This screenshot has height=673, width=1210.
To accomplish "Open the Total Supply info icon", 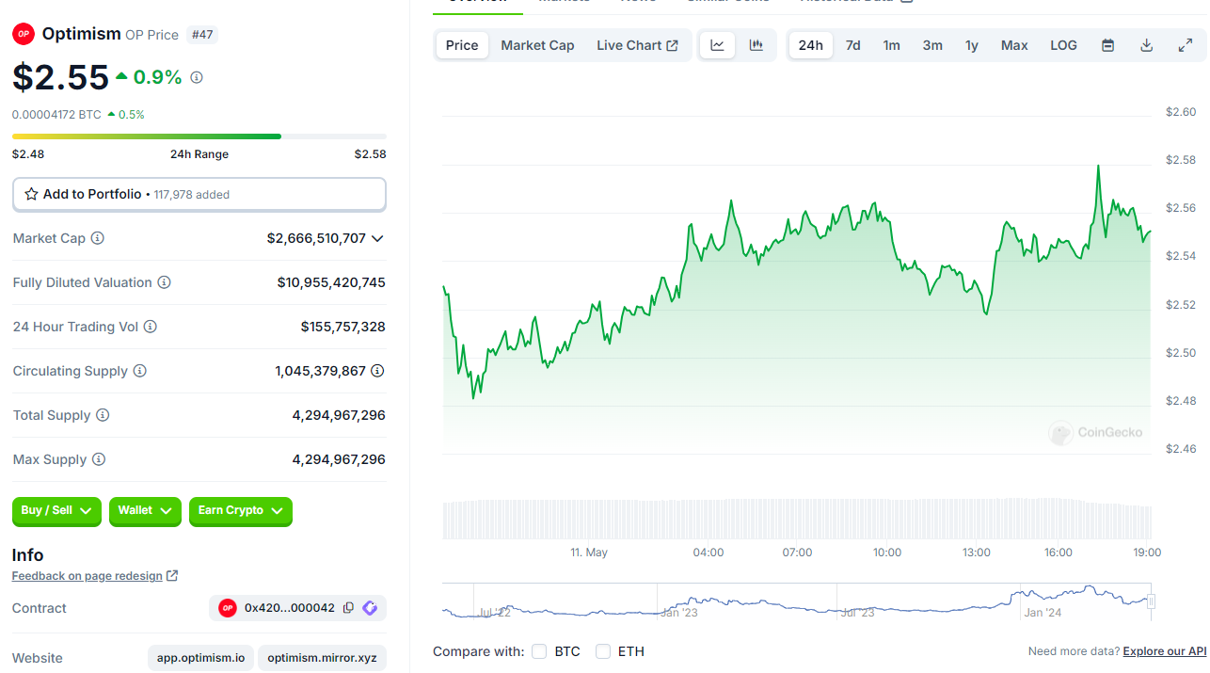I will pos(103,415).
